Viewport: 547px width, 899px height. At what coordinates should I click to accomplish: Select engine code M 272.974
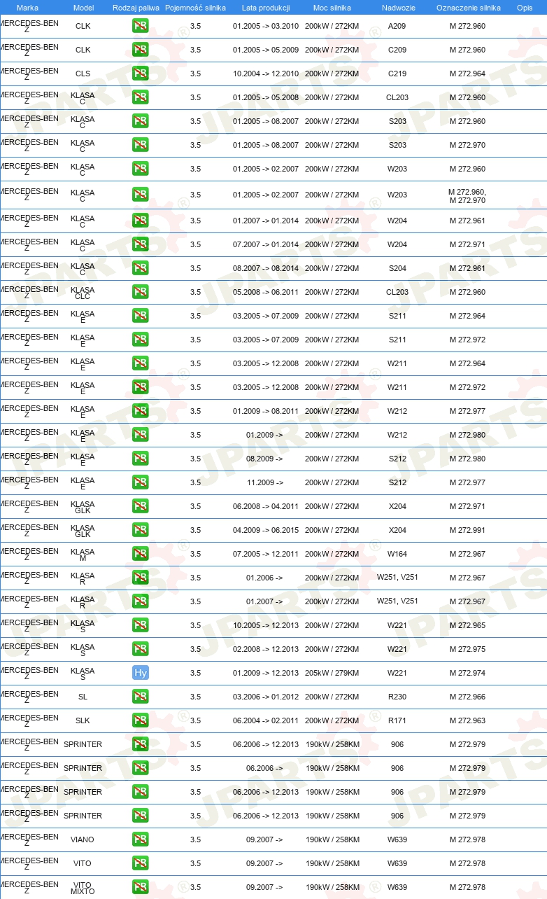[x=467, y=673]
